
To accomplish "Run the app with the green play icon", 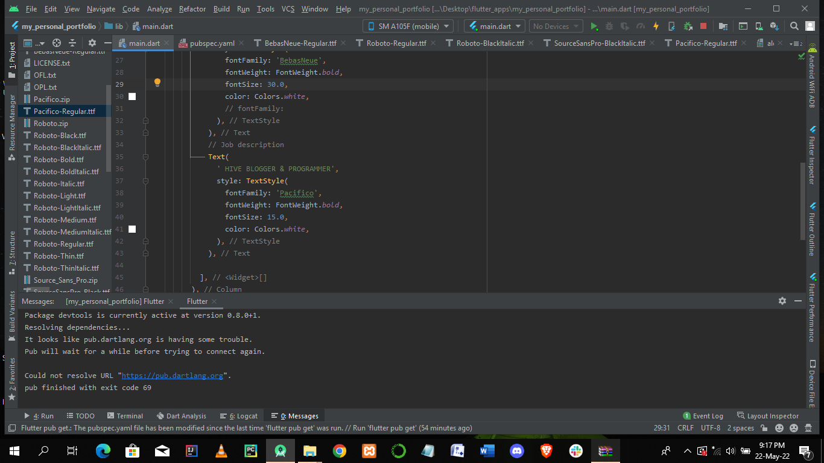I will click(x=594, y=27).
